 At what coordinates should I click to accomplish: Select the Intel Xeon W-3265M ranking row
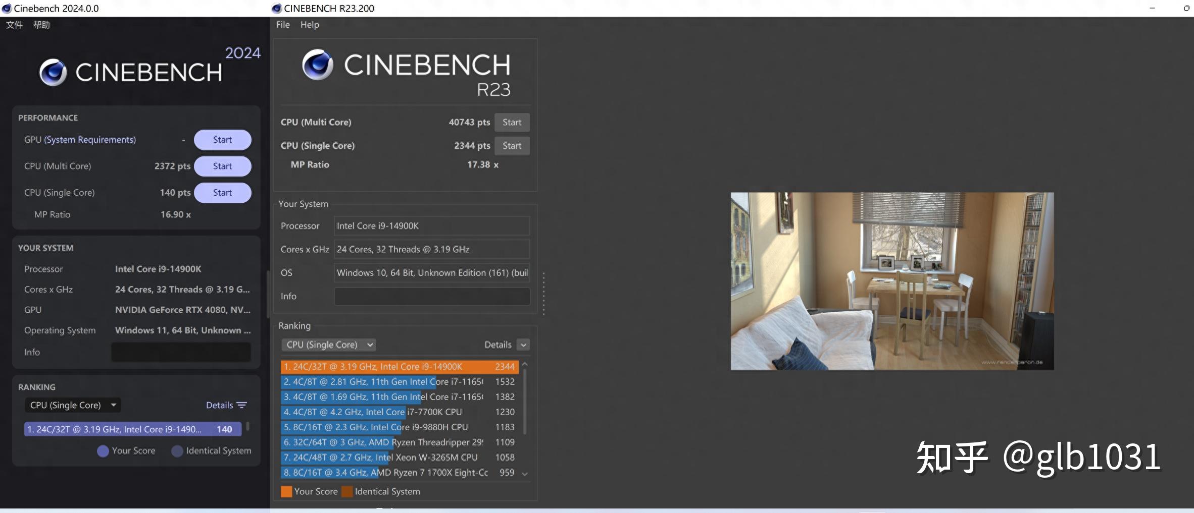coord(400,458)
